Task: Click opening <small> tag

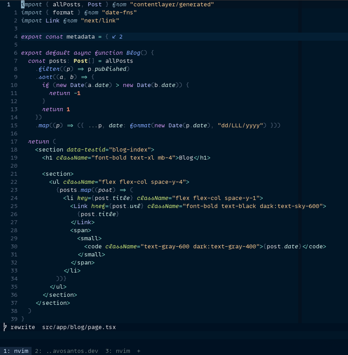Action: pyautogui.click(x=89, y=238)
